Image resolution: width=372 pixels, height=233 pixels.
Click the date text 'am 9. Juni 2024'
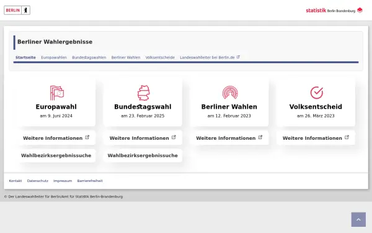(56, 116)
